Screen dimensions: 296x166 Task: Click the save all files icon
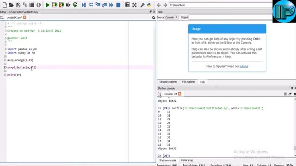(25, 5)
